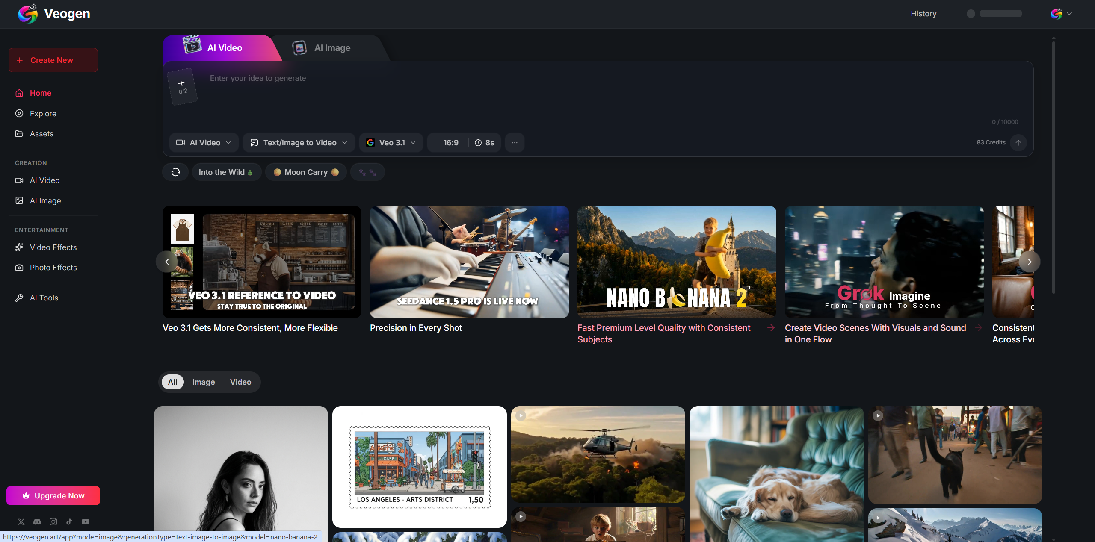The height and width of the screenshot is (542, 1095).
Task: Open the Discord social icon
Action: (37, 522)
